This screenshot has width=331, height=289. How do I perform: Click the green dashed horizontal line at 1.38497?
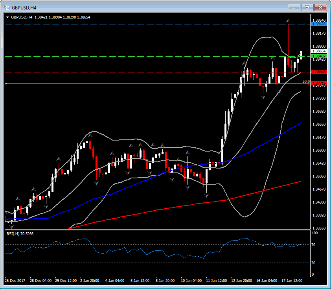click(x=157, y=56)
